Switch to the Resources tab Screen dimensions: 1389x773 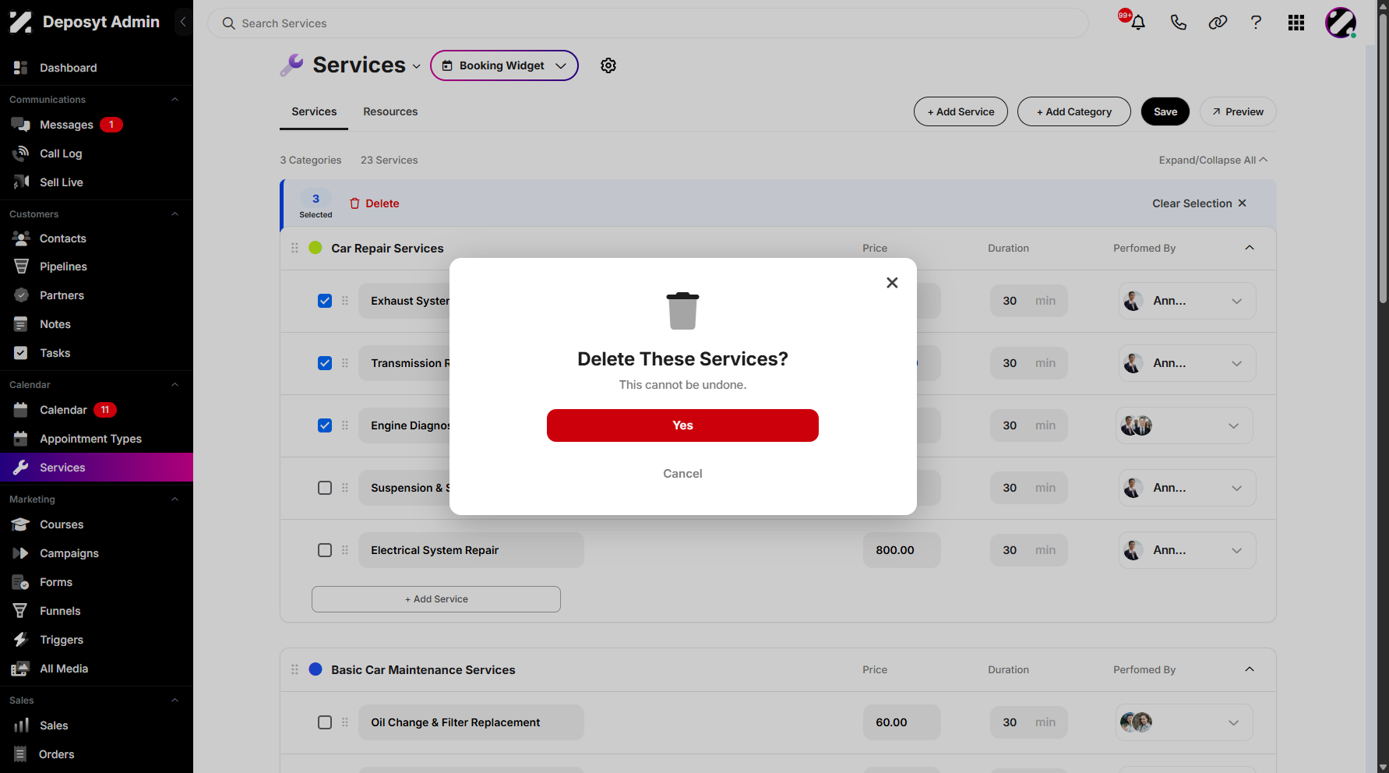point(390,111)
